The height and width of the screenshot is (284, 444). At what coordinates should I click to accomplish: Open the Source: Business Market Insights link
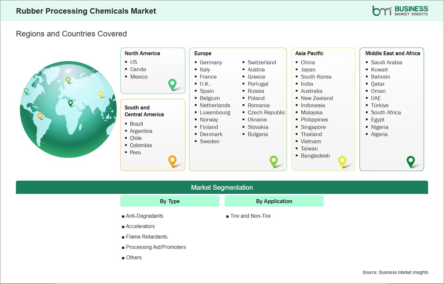pyautogui.click(x=395, y=272)
